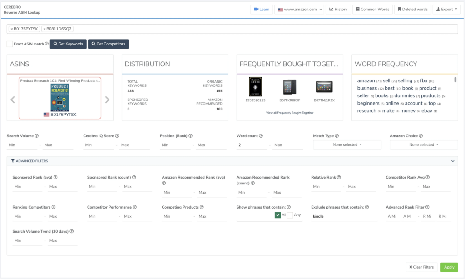Screen dimensions: 465x279
Task: Remove the B0811D6SQ2 ASIN tag
Action: click(44, 29)
